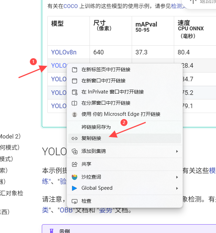Viewport: 216px width, 233px height.
Task: Click the sidebar item 汇对象检
Action: pos(11,193)
